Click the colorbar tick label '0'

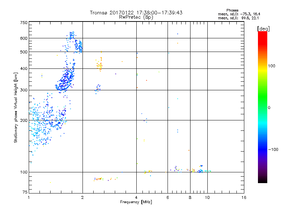(x=269, y=108)
